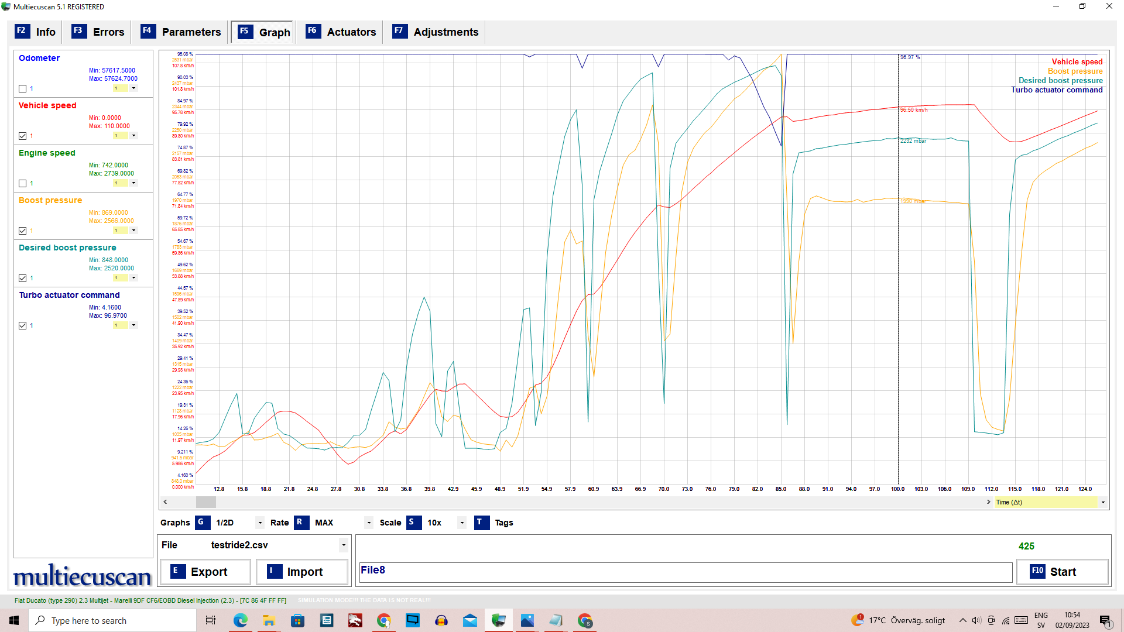Open the Odometer scale dropdown
The image size is (1124, 632).
(x=133, y=88)
